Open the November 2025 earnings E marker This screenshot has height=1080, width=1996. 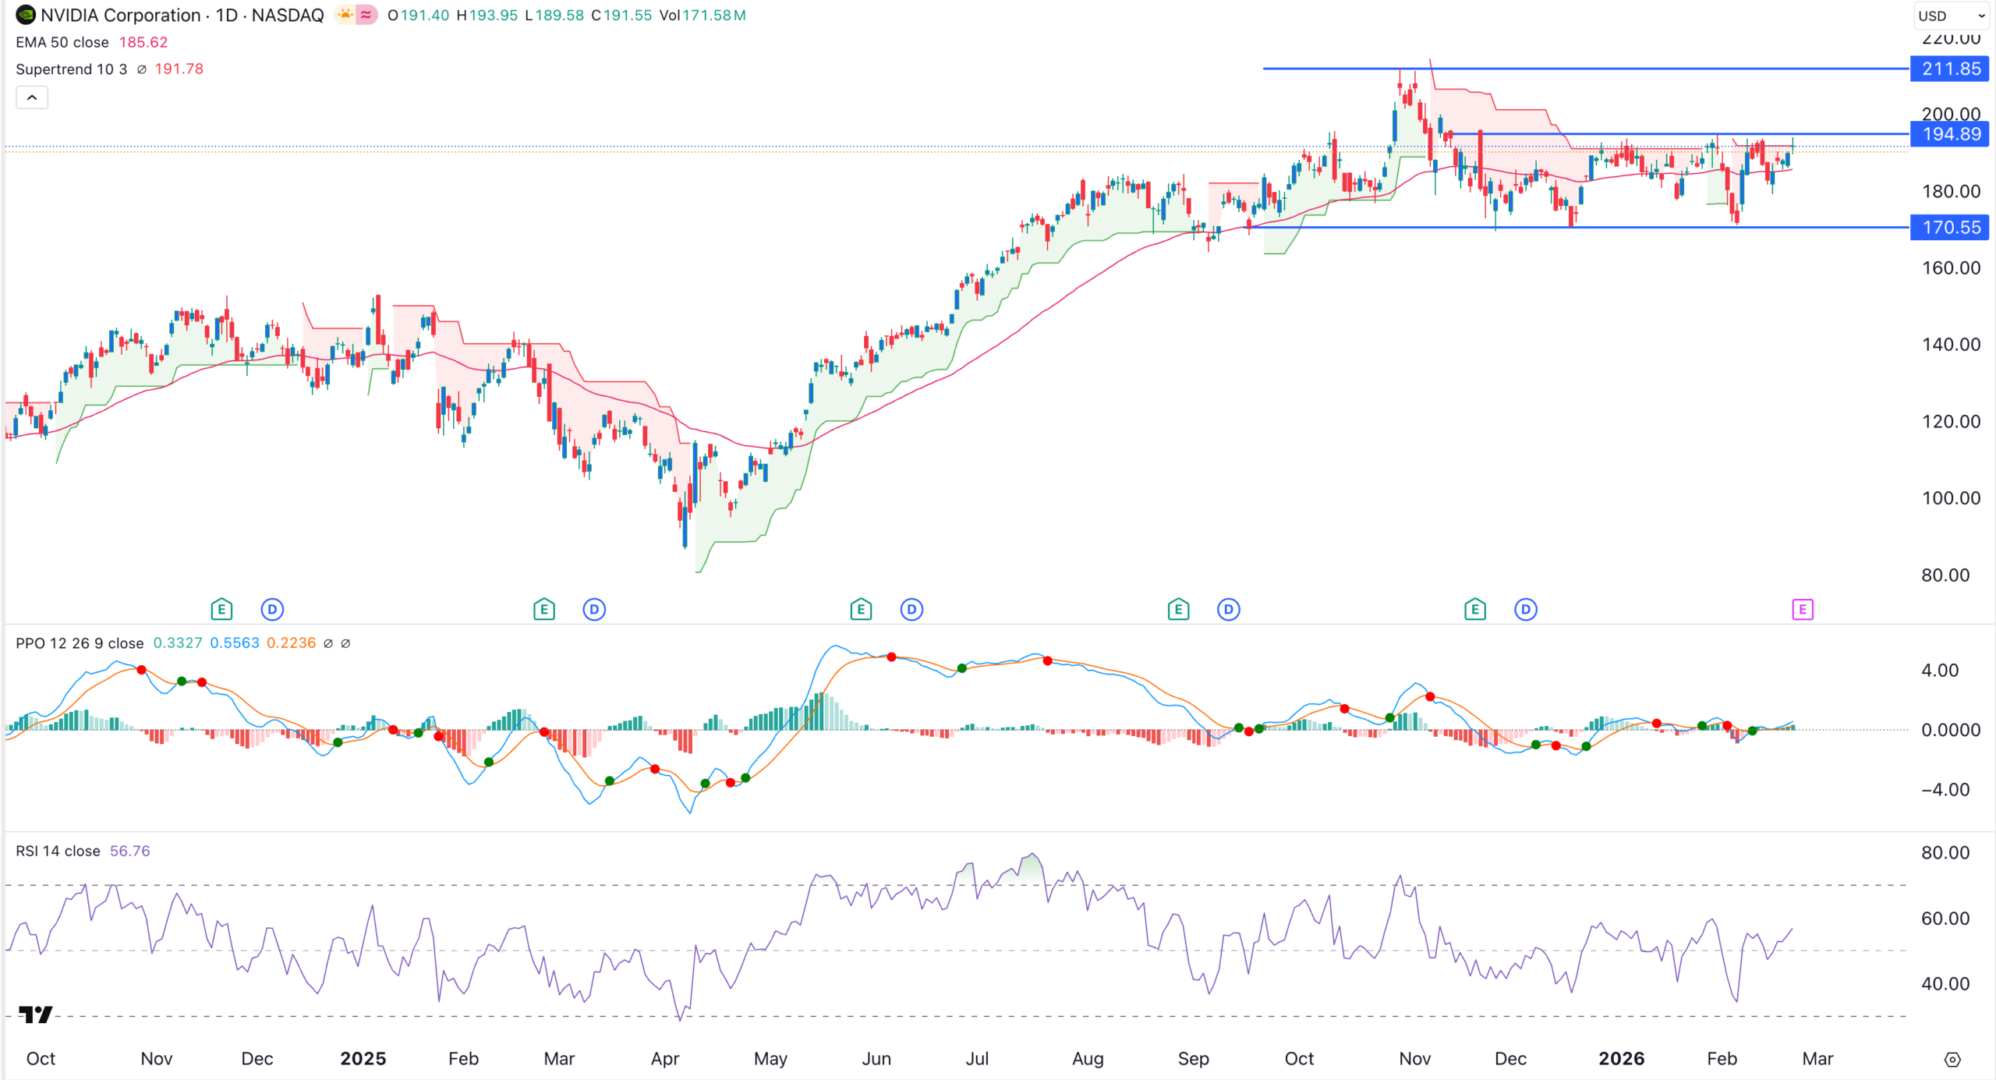point(1474,609)
